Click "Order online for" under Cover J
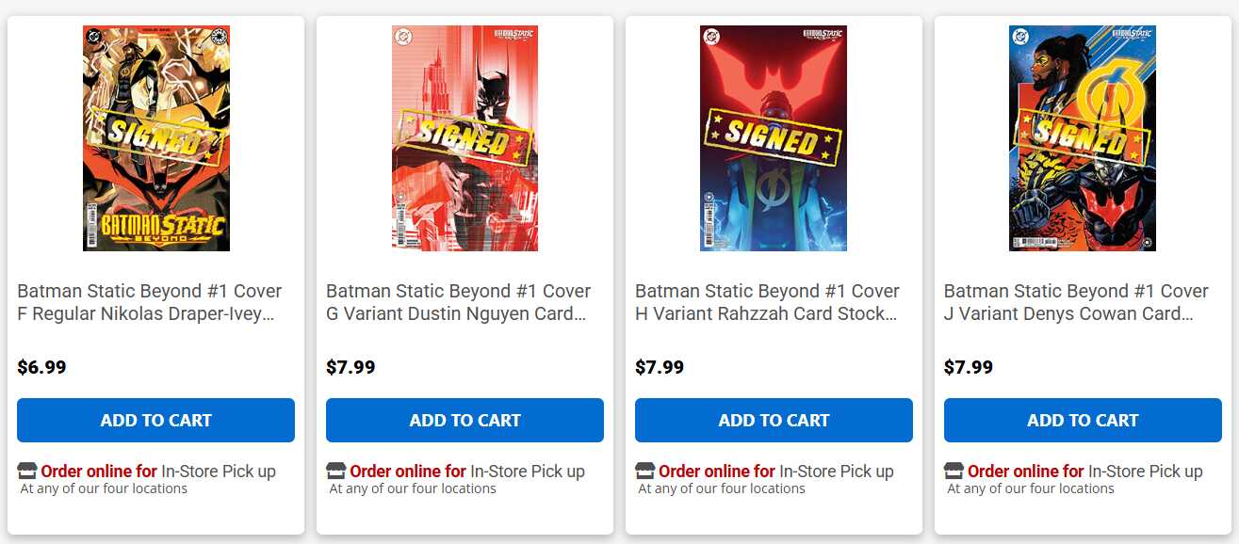The width and height of the screenshot is (1239, 544). click(x=1026, y=471)
